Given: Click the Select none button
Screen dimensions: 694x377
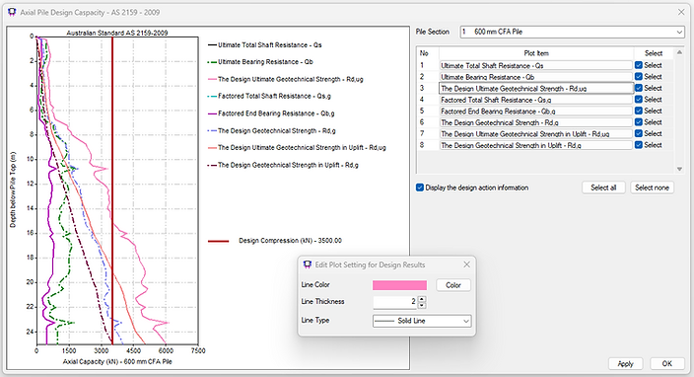Looking at the screenshot, I should pyautogui.click(x=652, y=188).
